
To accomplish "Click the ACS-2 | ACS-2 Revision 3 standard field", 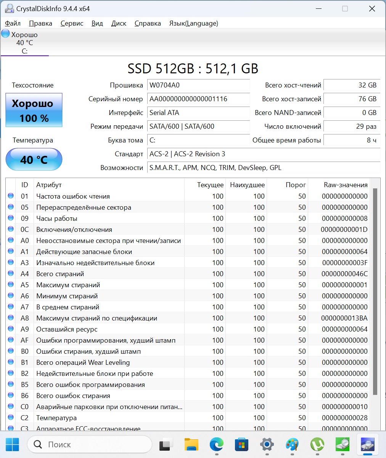I will point(264,154).
